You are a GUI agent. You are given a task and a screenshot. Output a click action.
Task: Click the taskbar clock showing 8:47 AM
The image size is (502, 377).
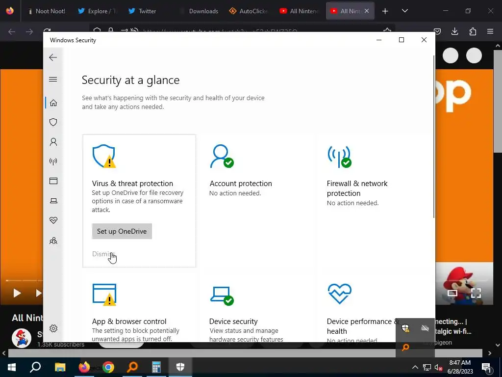(460, 367)
